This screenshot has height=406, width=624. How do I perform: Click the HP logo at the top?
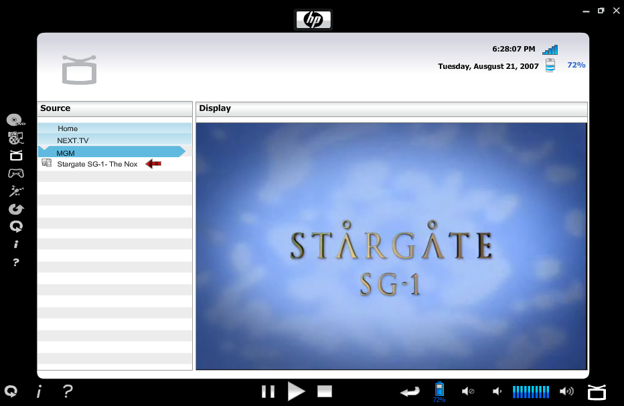coord(313,20)
